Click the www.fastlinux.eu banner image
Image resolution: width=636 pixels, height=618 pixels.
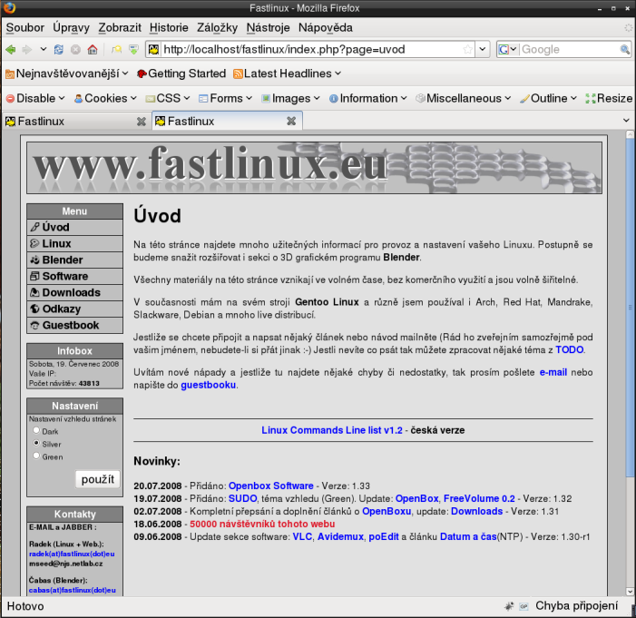[314, 168]
